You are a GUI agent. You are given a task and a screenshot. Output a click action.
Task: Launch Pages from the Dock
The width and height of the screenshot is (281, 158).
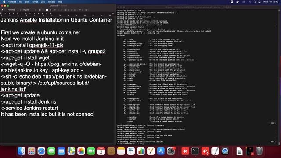(x=151, y=151)
